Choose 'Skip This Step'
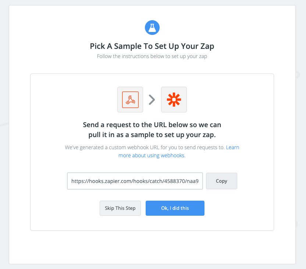This screenshot has width=306, height=269. [120, 208]
